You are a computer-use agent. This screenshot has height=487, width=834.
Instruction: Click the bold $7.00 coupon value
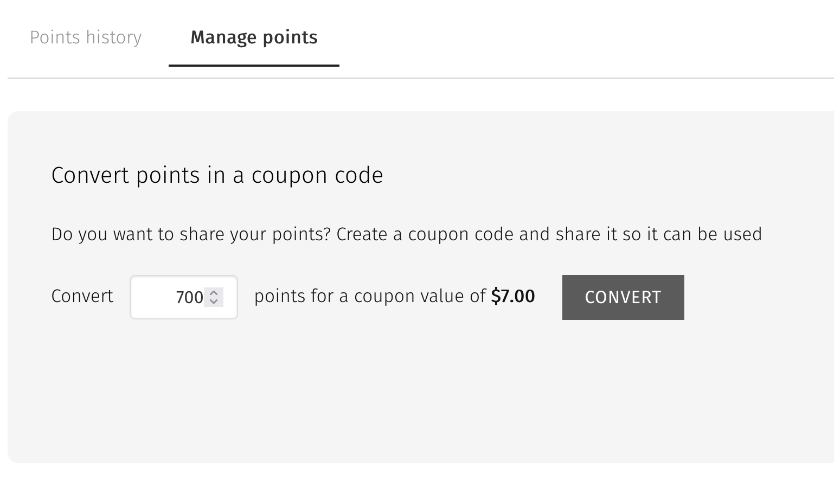click(512, 296)
